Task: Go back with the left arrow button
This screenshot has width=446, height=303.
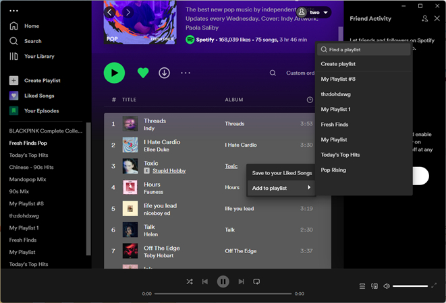Action: coord(110,12)
